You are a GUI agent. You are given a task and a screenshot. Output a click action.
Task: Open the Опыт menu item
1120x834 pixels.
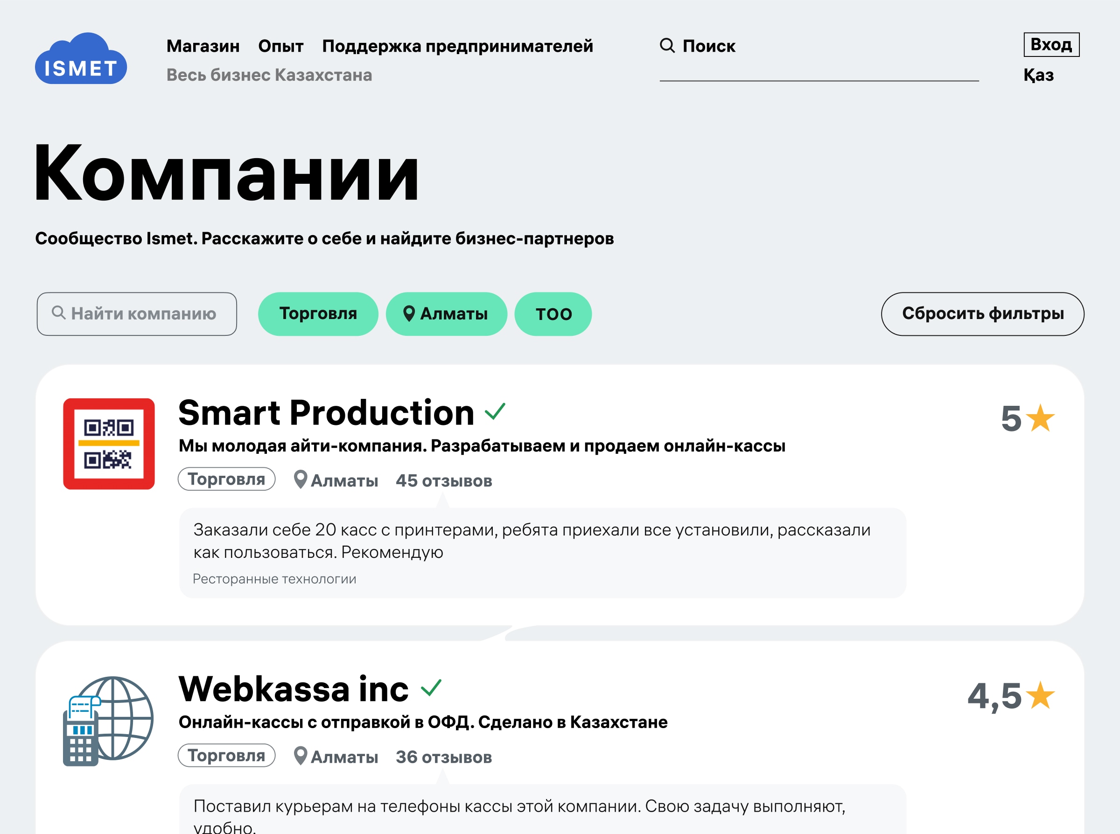point(281,46)
